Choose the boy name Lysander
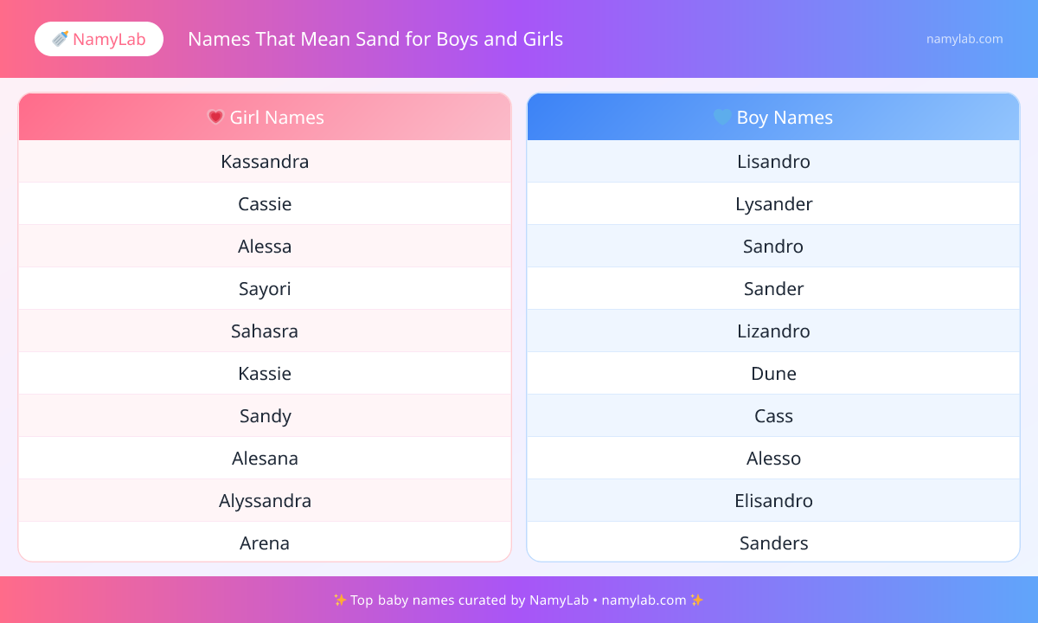The image size is (1038, 623). 773,204
